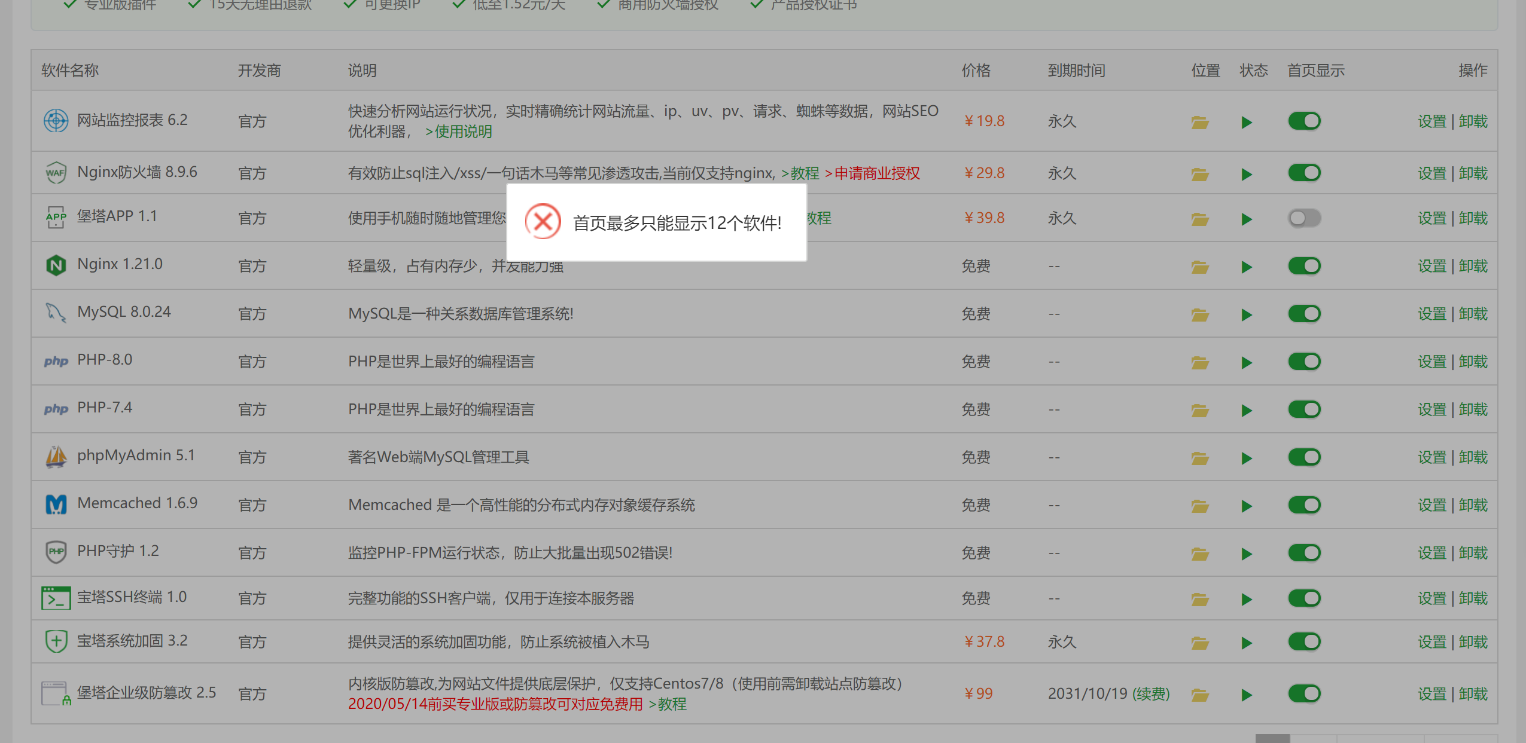Click the 宝塔系统加固 shield plus icon
1526x743 pixels.
pos(56,641)
